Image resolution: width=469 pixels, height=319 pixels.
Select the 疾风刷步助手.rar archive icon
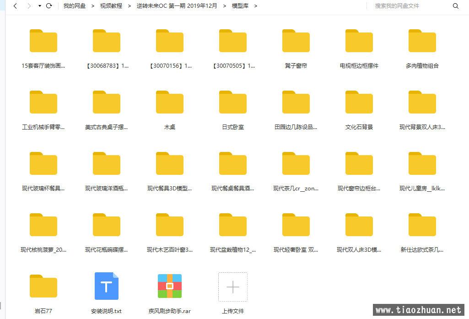coord(170,286)
